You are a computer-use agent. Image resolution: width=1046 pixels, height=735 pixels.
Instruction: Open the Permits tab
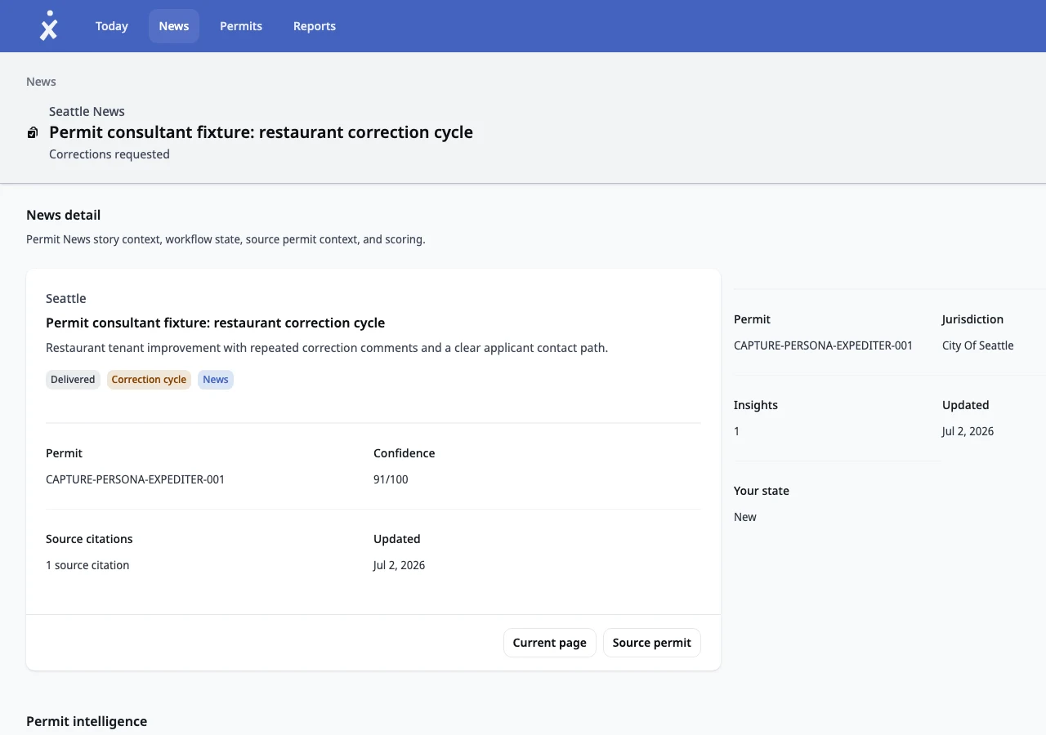pos(241,26)
